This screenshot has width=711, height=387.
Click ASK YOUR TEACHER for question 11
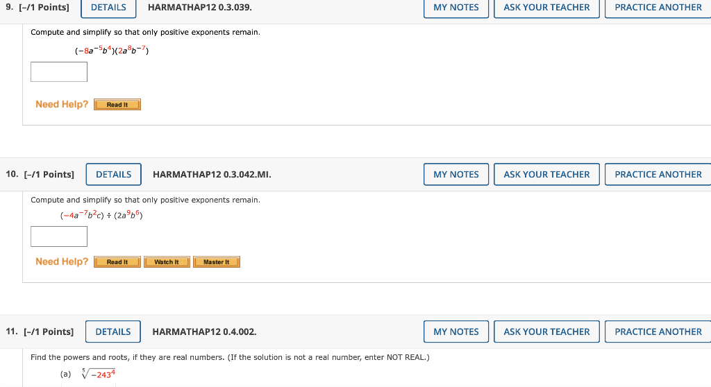546,332
